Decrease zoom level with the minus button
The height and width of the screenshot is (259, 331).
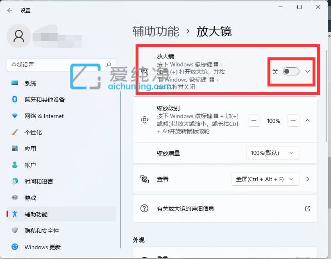pos(254,120)
